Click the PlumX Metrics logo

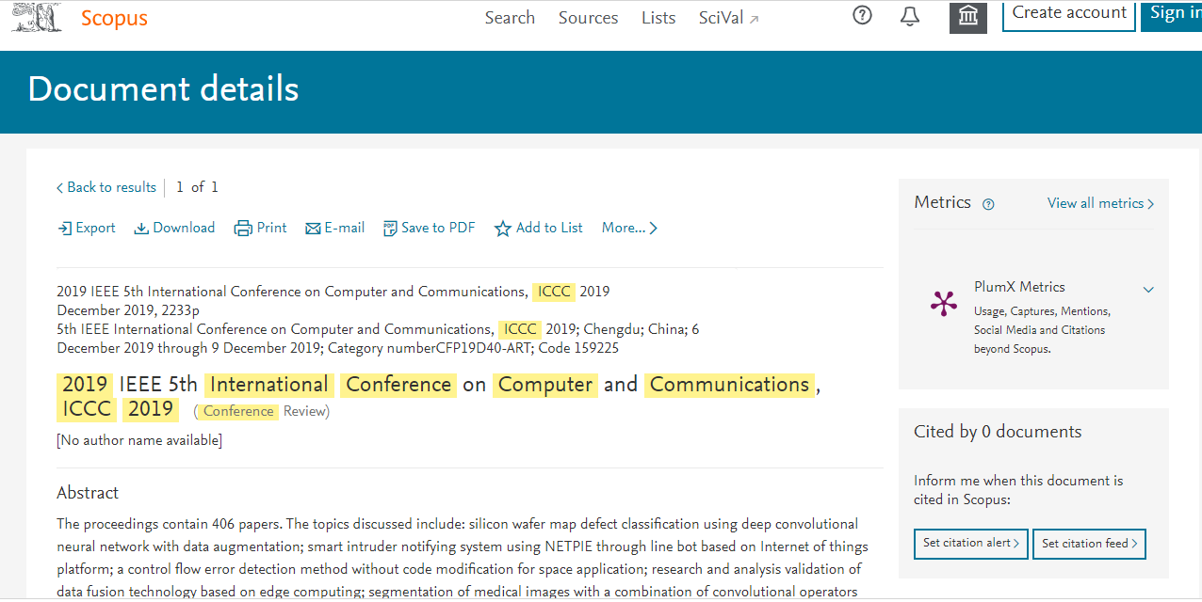(943, 303)
